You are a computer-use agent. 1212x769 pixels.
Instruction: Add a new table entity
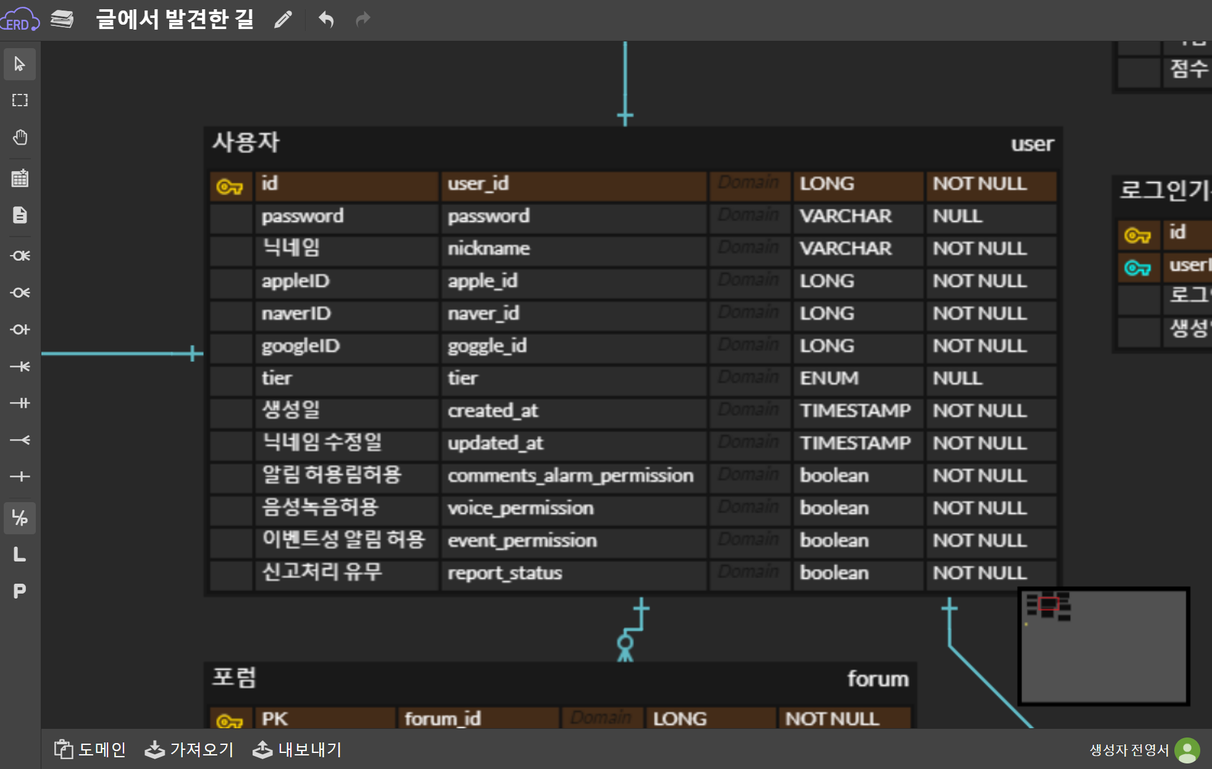(x=20, y=179)
